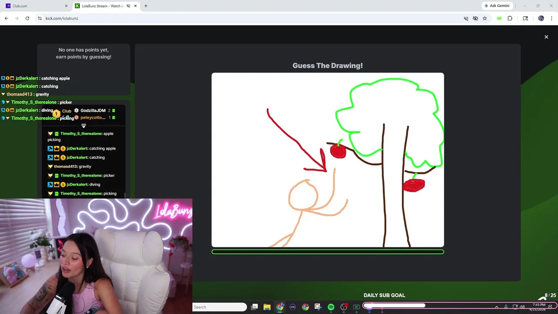Open the active Chrome taskbar icon

pos(280,307)
